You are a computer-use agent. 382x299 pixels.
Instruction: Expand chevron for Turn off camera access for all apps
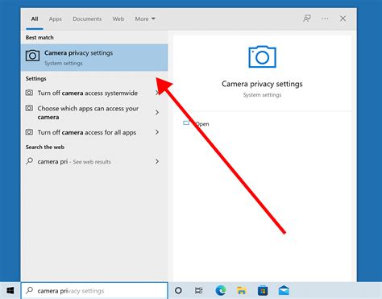(157, 132)
